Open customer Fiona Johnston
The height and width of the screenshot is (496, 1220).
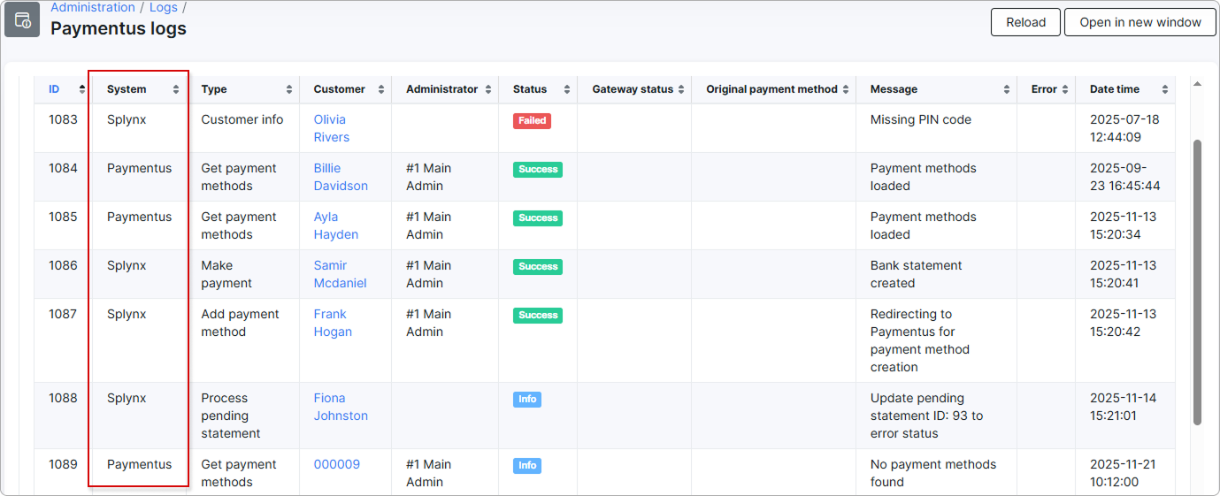[x=341, y=407]
